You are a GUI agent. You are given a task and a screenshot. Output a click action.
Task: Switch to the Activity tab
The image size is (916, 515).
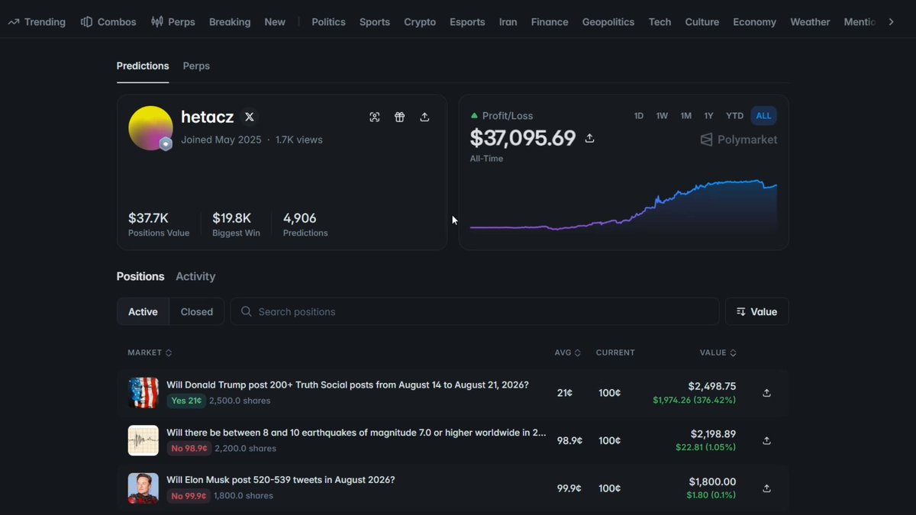[195, 276]
